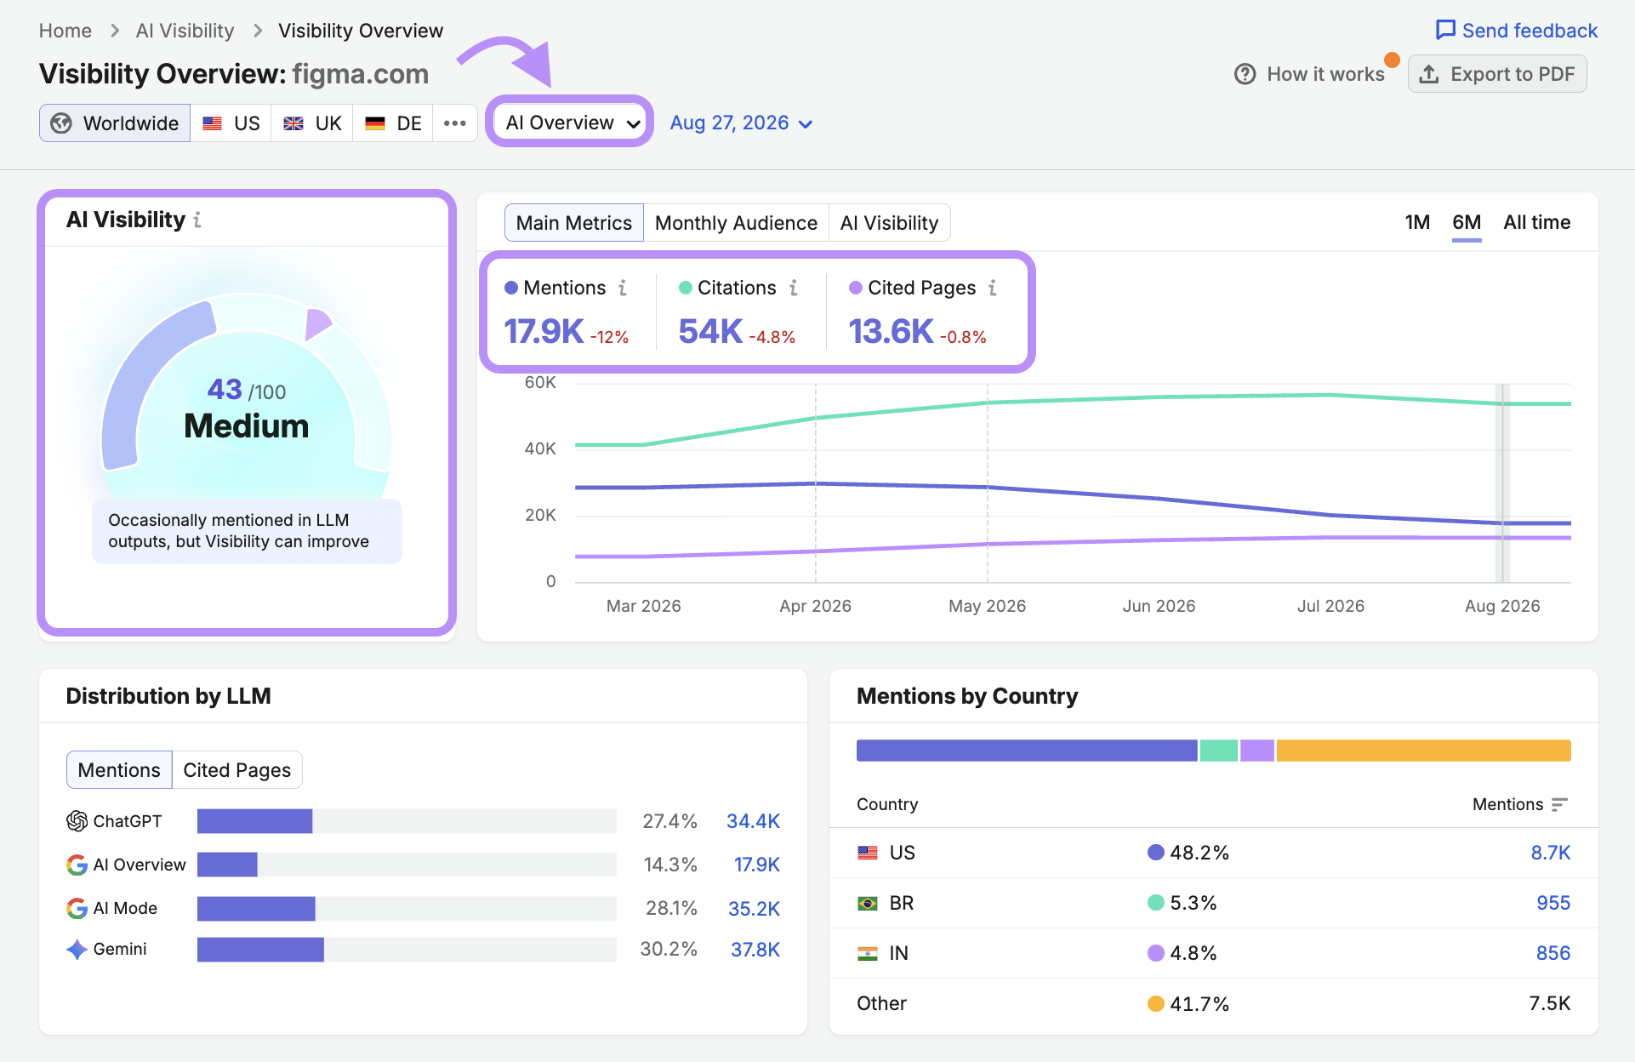Toggle the Citations series legend dot
The height and width of the screenshot is (1062, 1635).
pyautogui.click(x=685, y=288)
